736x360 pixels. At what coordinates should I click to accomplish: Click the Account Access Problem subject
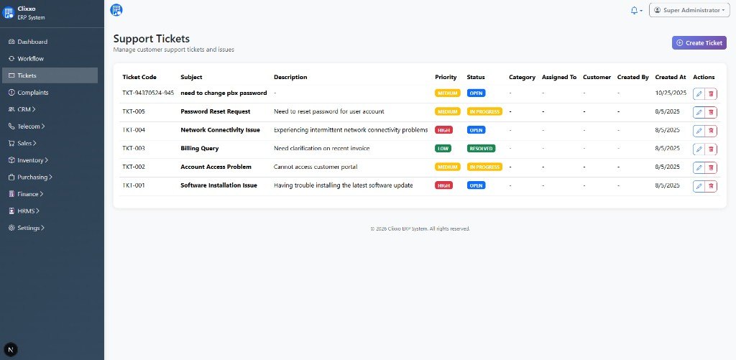(216, 167)
